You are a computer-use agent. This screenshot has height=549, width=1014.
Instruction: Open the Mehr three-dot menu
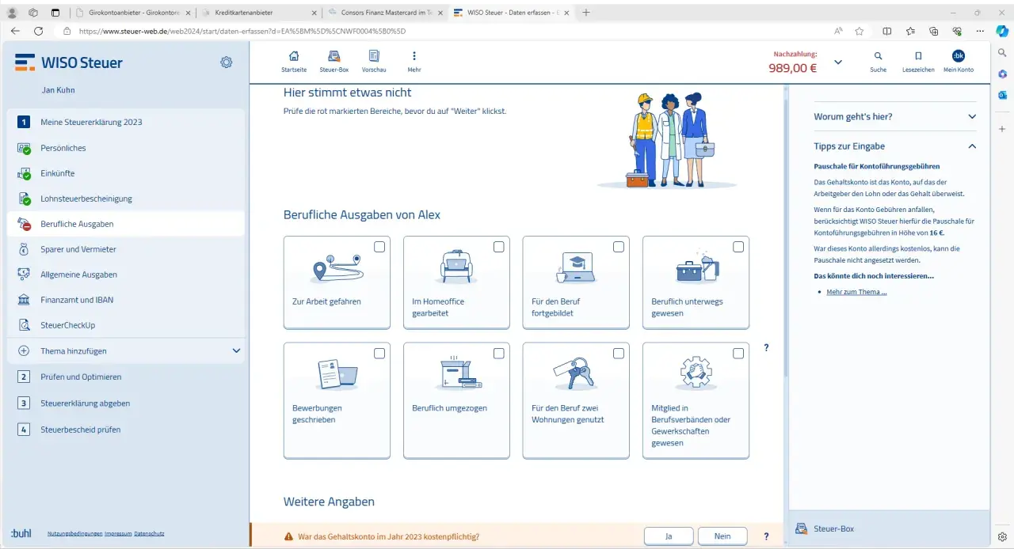click(414, 56)
